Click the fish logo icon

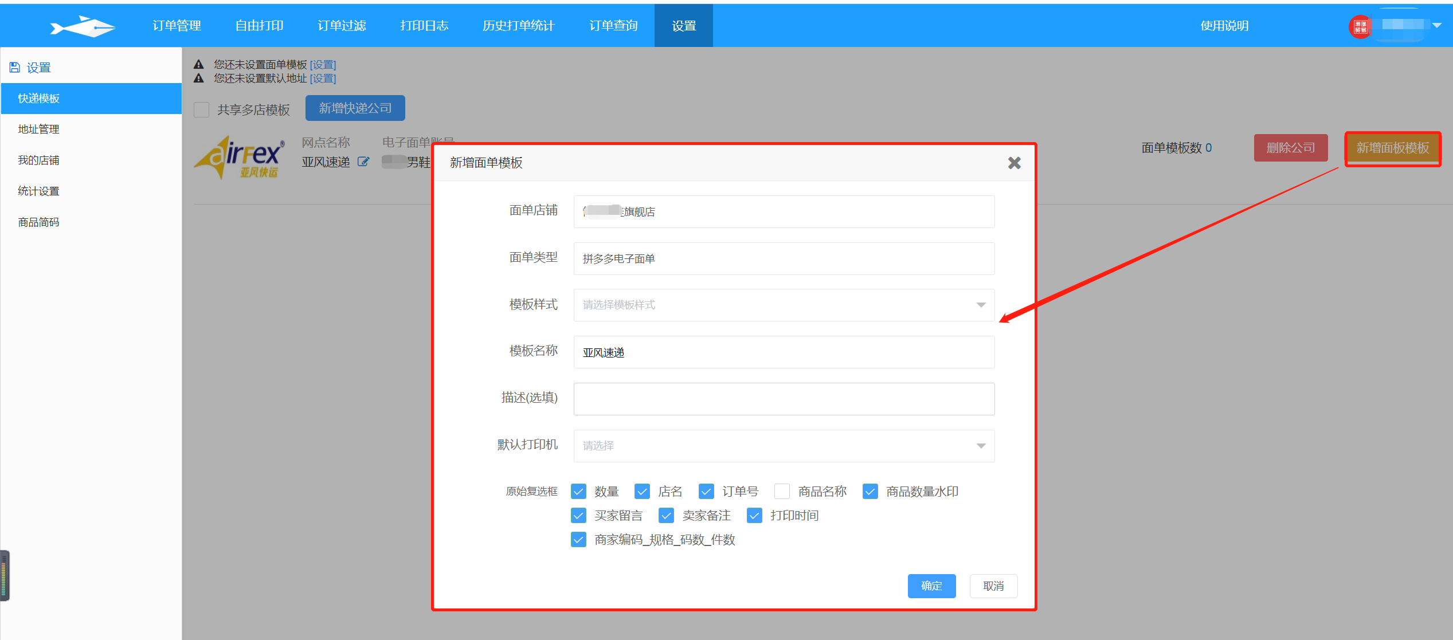[83, 26]
